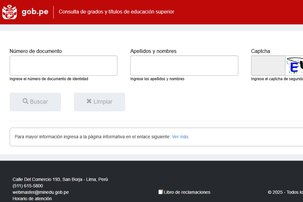Click the Número de documento label
This screenshot has height=202, width=303.
pos(36,51)
